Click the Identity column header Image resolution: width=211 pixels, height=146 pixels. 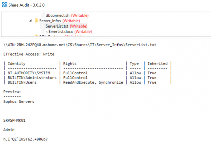pyautogui.click(x=17, y=64)
